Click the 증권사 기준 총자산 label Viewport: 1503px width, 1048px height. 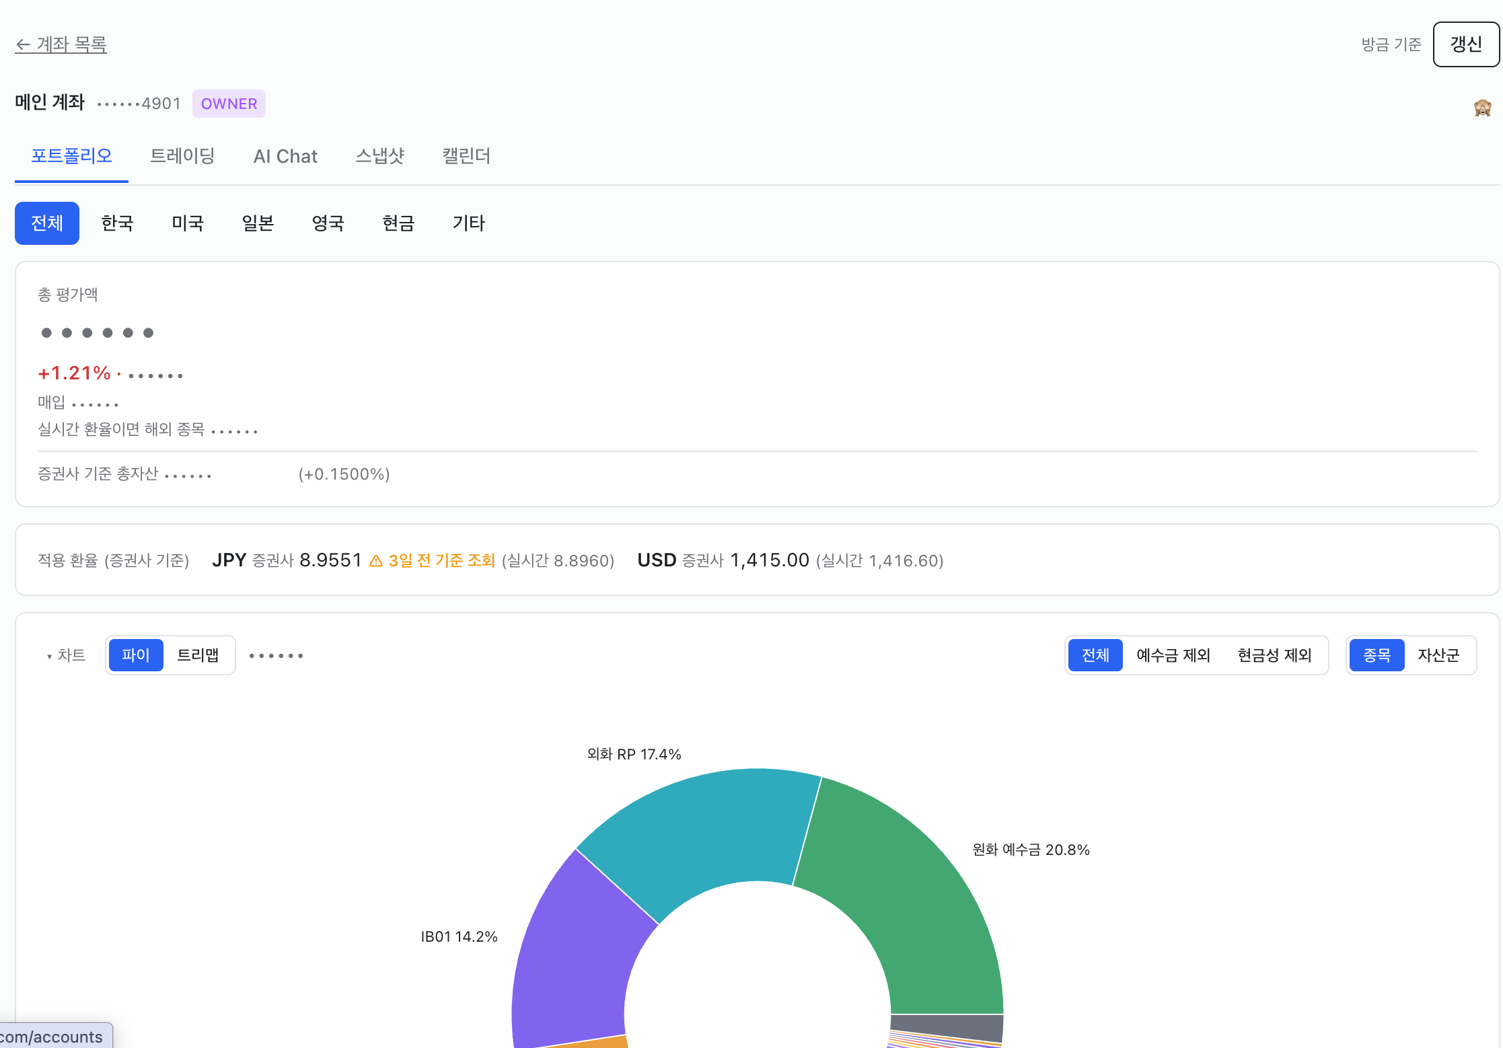[98, 474]
